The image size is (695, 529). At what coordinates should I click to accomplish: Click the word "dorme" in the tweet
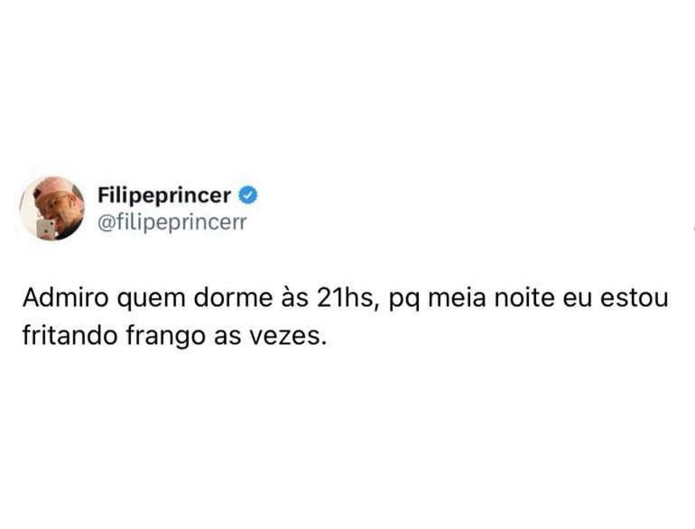233,298
